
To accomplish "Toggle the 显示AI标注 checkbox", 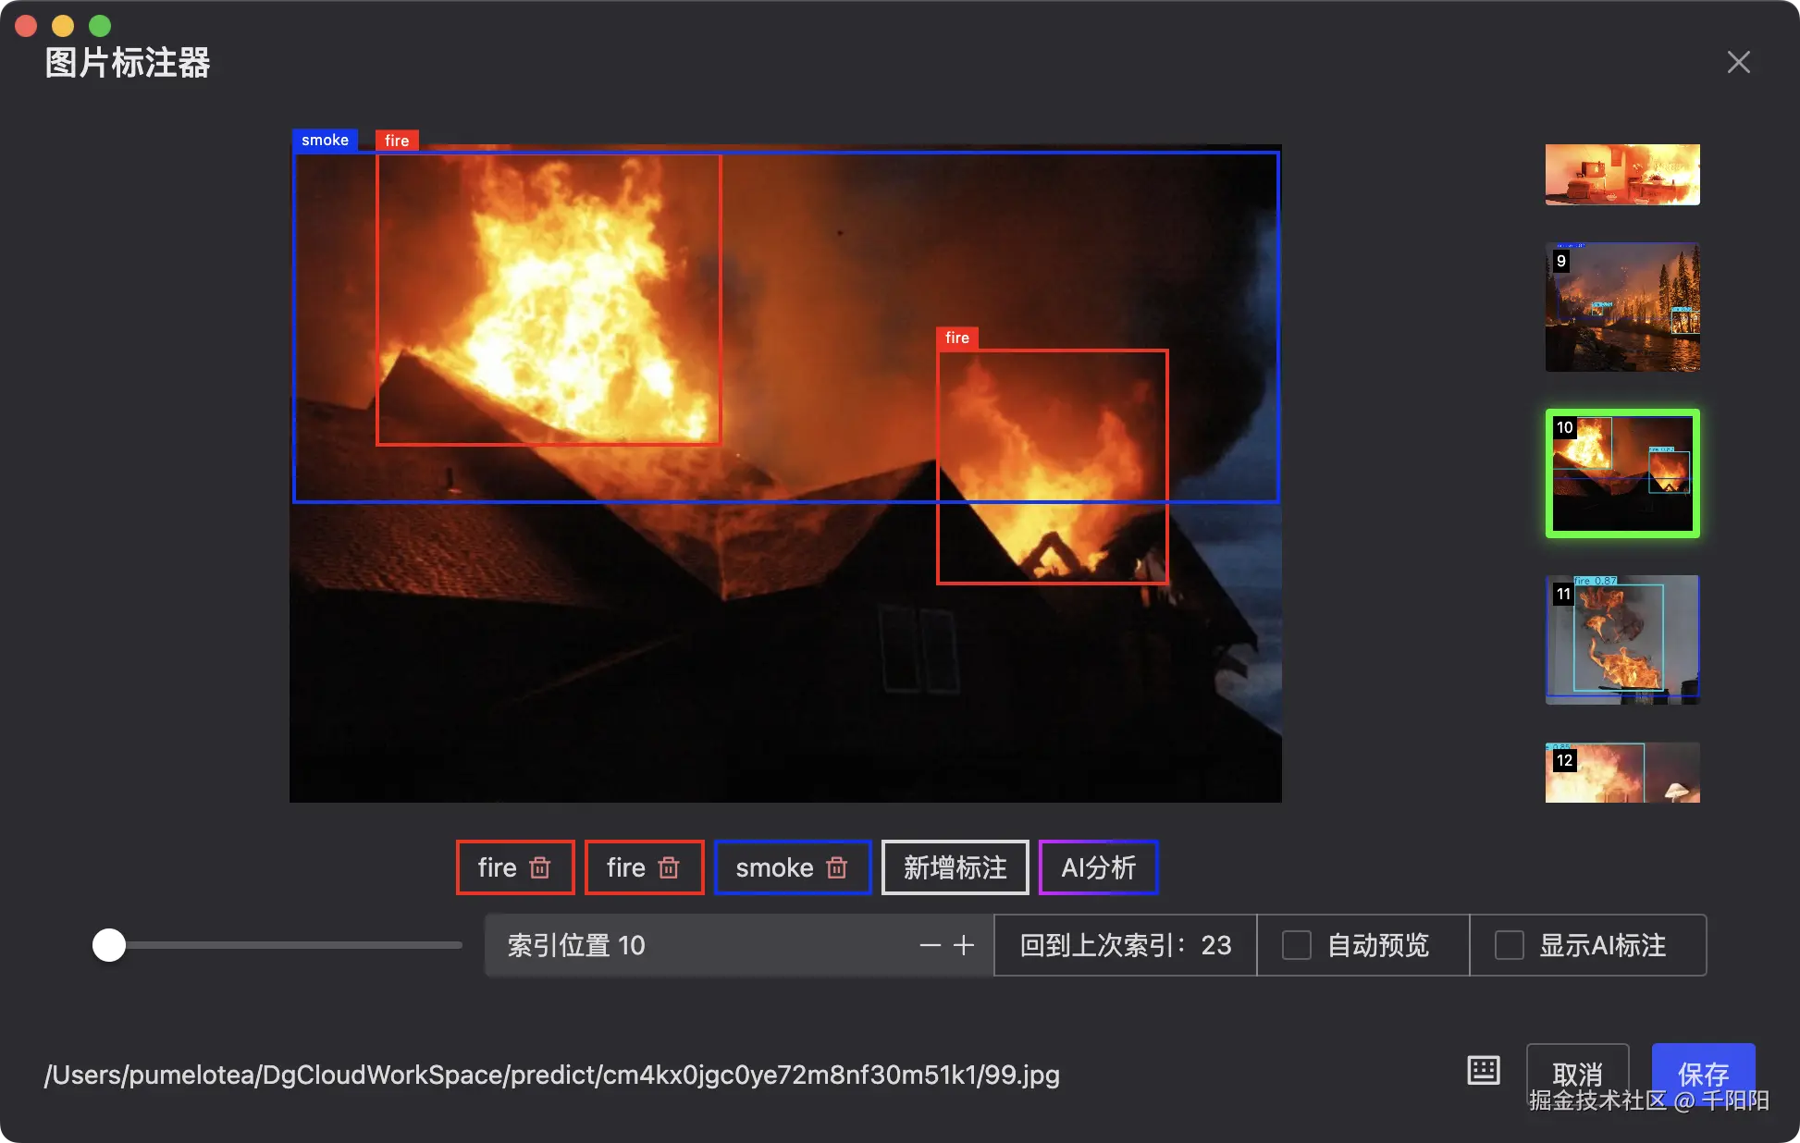I will point(1510,945).
